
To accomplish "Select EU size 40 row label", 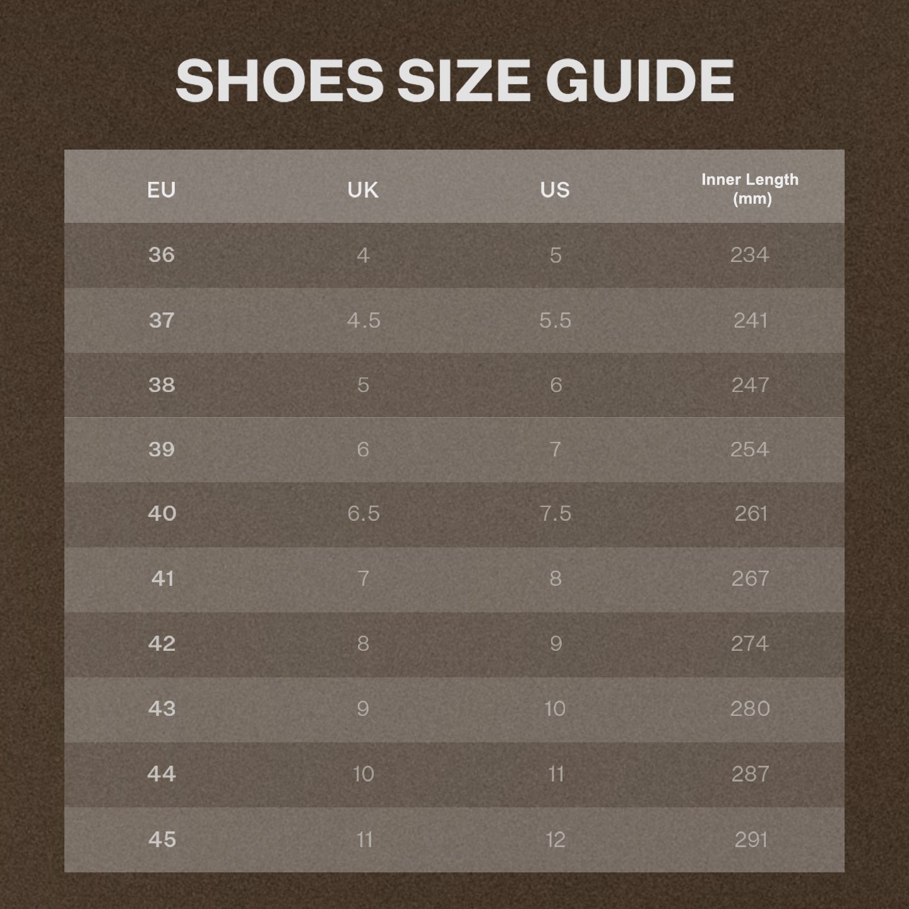I will point(162,513).
